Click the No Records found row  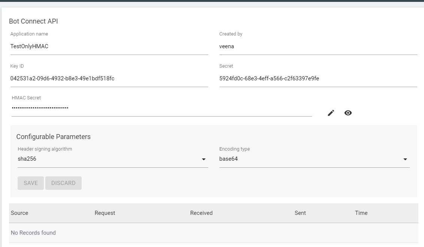[33, 232]
